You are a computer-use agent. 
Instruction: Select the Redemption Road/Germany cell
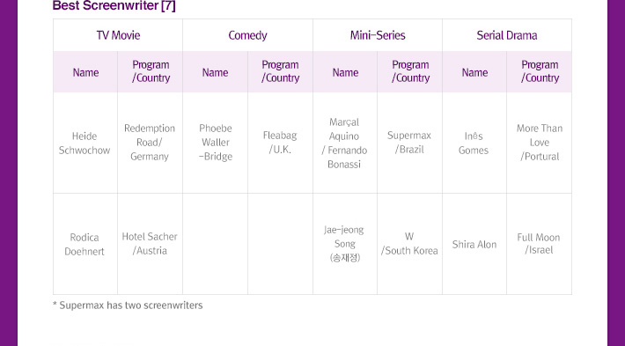click(x=150, y=143)
